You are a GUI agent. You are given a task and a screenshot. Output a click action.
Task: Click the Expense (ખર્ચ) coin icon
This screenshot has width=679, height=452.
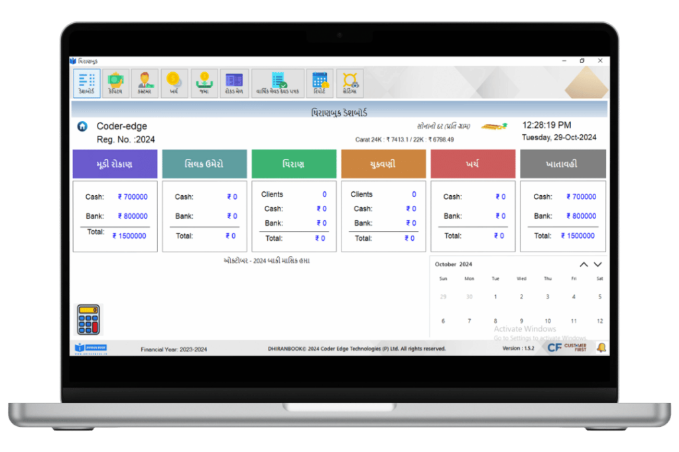[174, 83]
